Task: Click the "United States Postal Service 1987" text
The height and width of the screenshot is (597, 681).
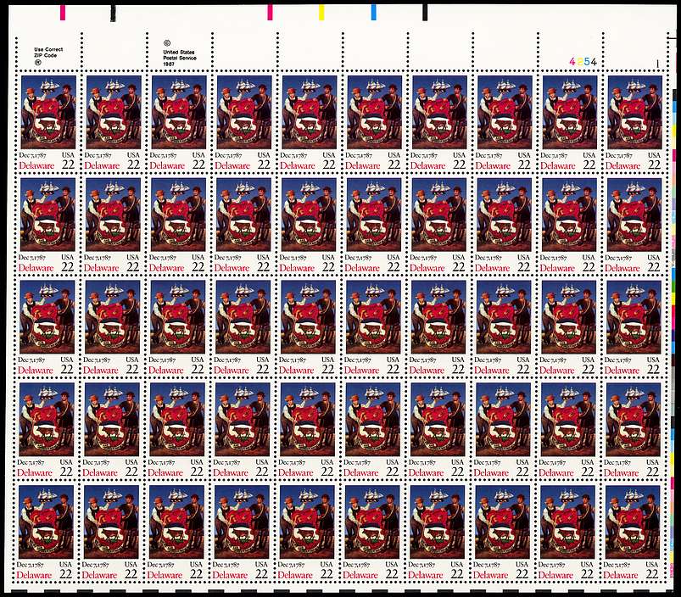Action: [180, 58]
